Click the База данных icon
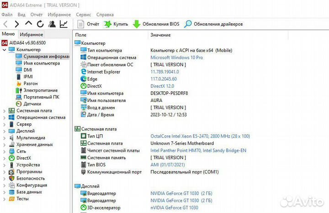The image size is (329, 213). click(11, 192)
